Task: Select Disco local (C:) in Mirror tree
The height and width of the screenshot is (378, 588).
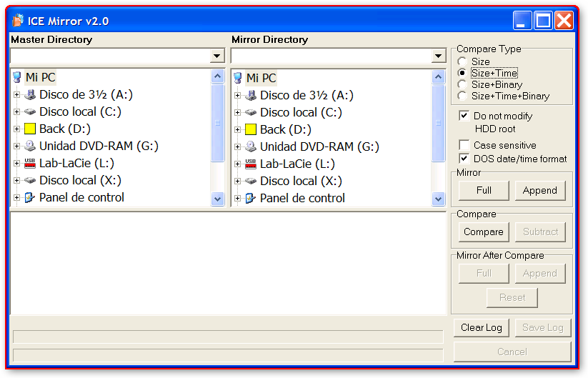Action: pos(300,112)
